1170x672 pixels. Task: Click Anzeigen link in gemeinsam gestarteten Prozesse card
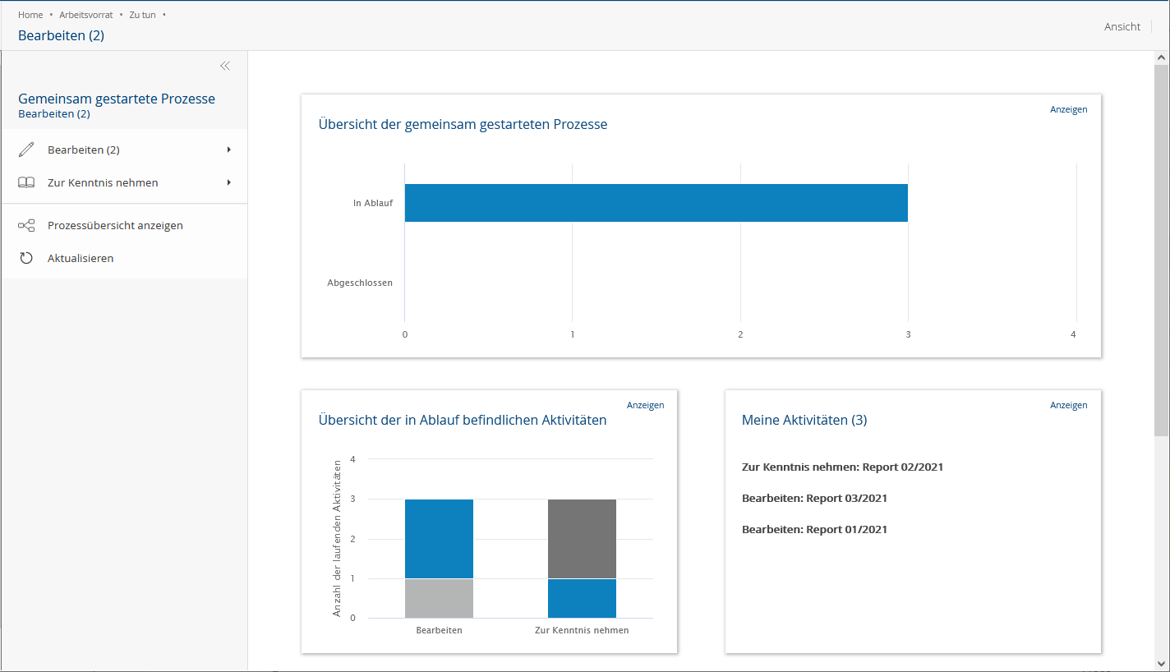tap(1068, 109)
